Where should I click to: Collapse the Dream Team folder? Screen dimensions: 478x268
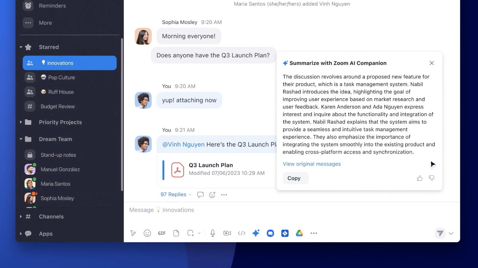pos(21,139)
